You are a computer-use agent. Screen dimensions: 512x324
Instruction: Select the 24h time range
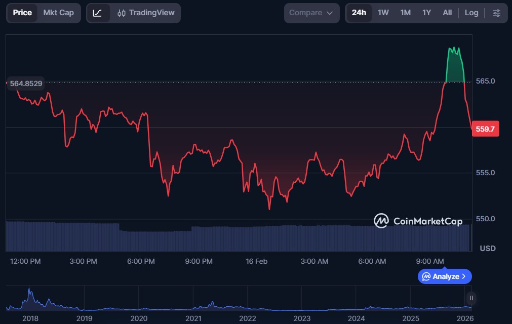point(359,13)
